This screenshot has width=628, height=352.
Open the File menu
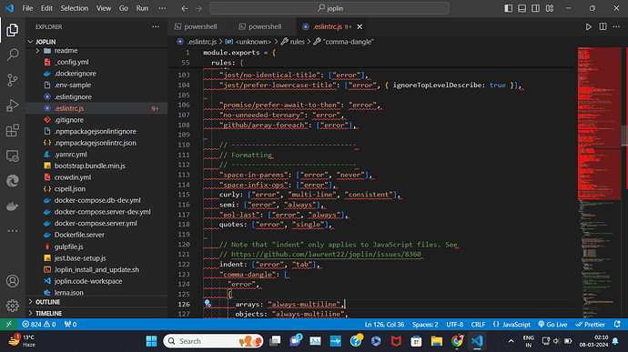click(x=27, y=8)
